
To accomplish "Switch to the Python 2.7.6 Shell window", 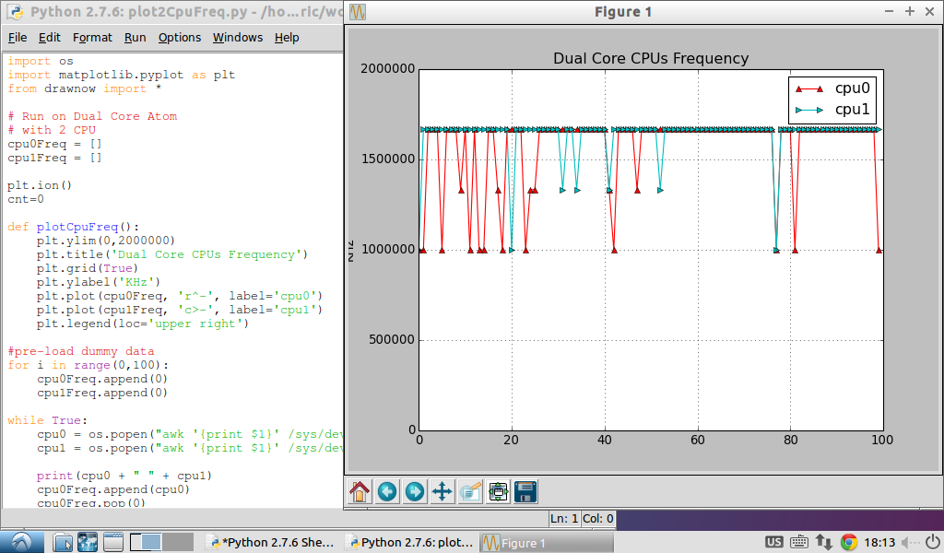I will [272, 542].
